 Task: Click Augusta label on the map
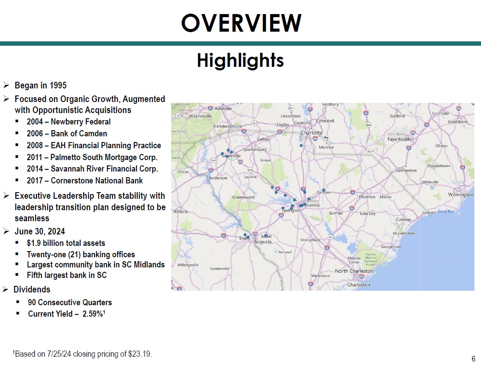(263, 241)
